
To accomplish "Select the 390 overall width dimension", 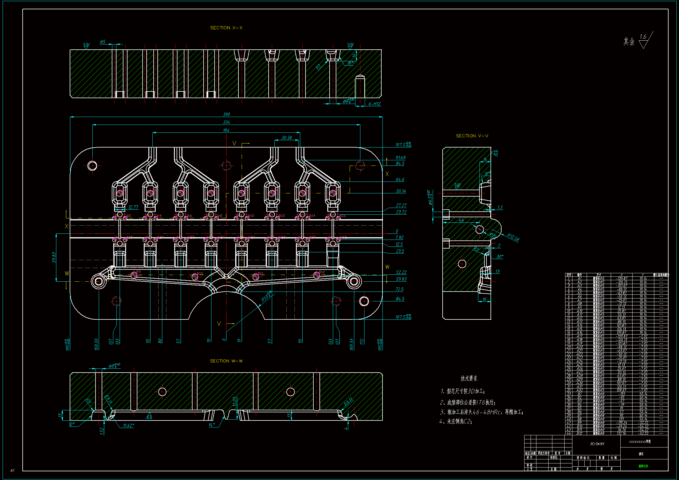I will click(x=226, y=114).
